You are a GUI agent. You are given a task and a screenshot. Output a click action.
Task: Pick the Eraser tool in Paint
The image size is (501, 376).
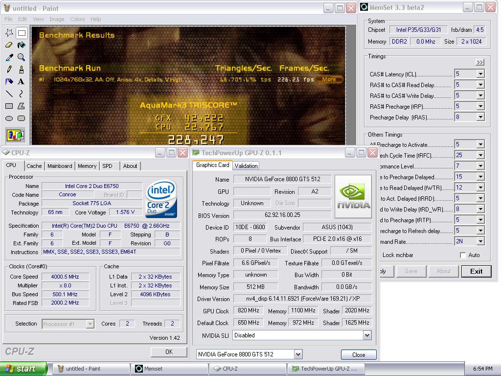pos(9,45)
